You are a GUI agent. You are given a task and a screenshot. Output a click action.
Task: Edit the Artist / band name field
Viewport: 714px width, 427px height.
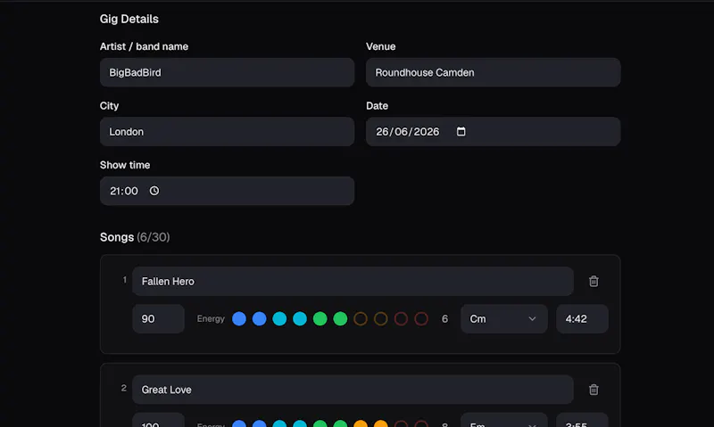click(x=227, y=72)
